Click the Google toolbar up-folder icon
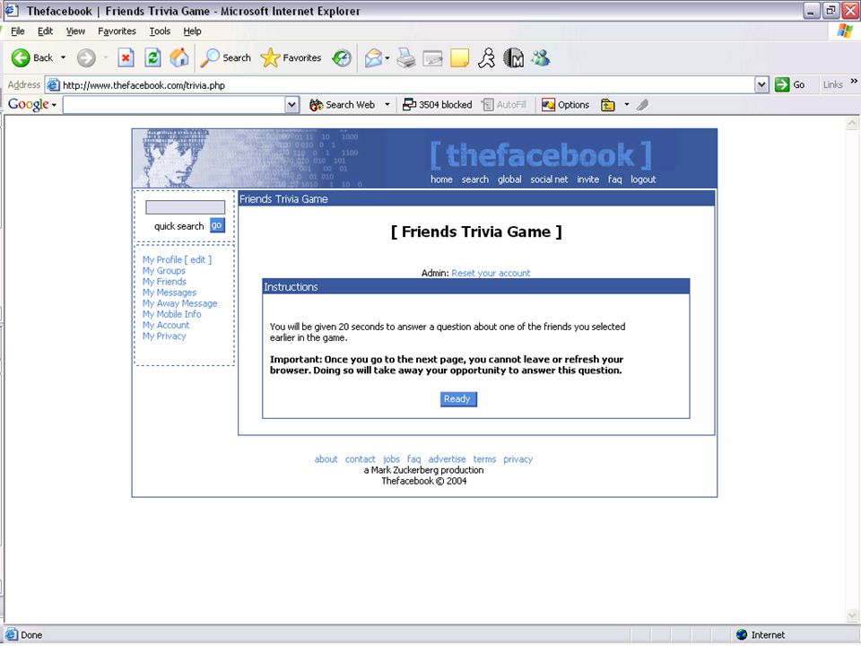861x646 pixels. point(608,104)
